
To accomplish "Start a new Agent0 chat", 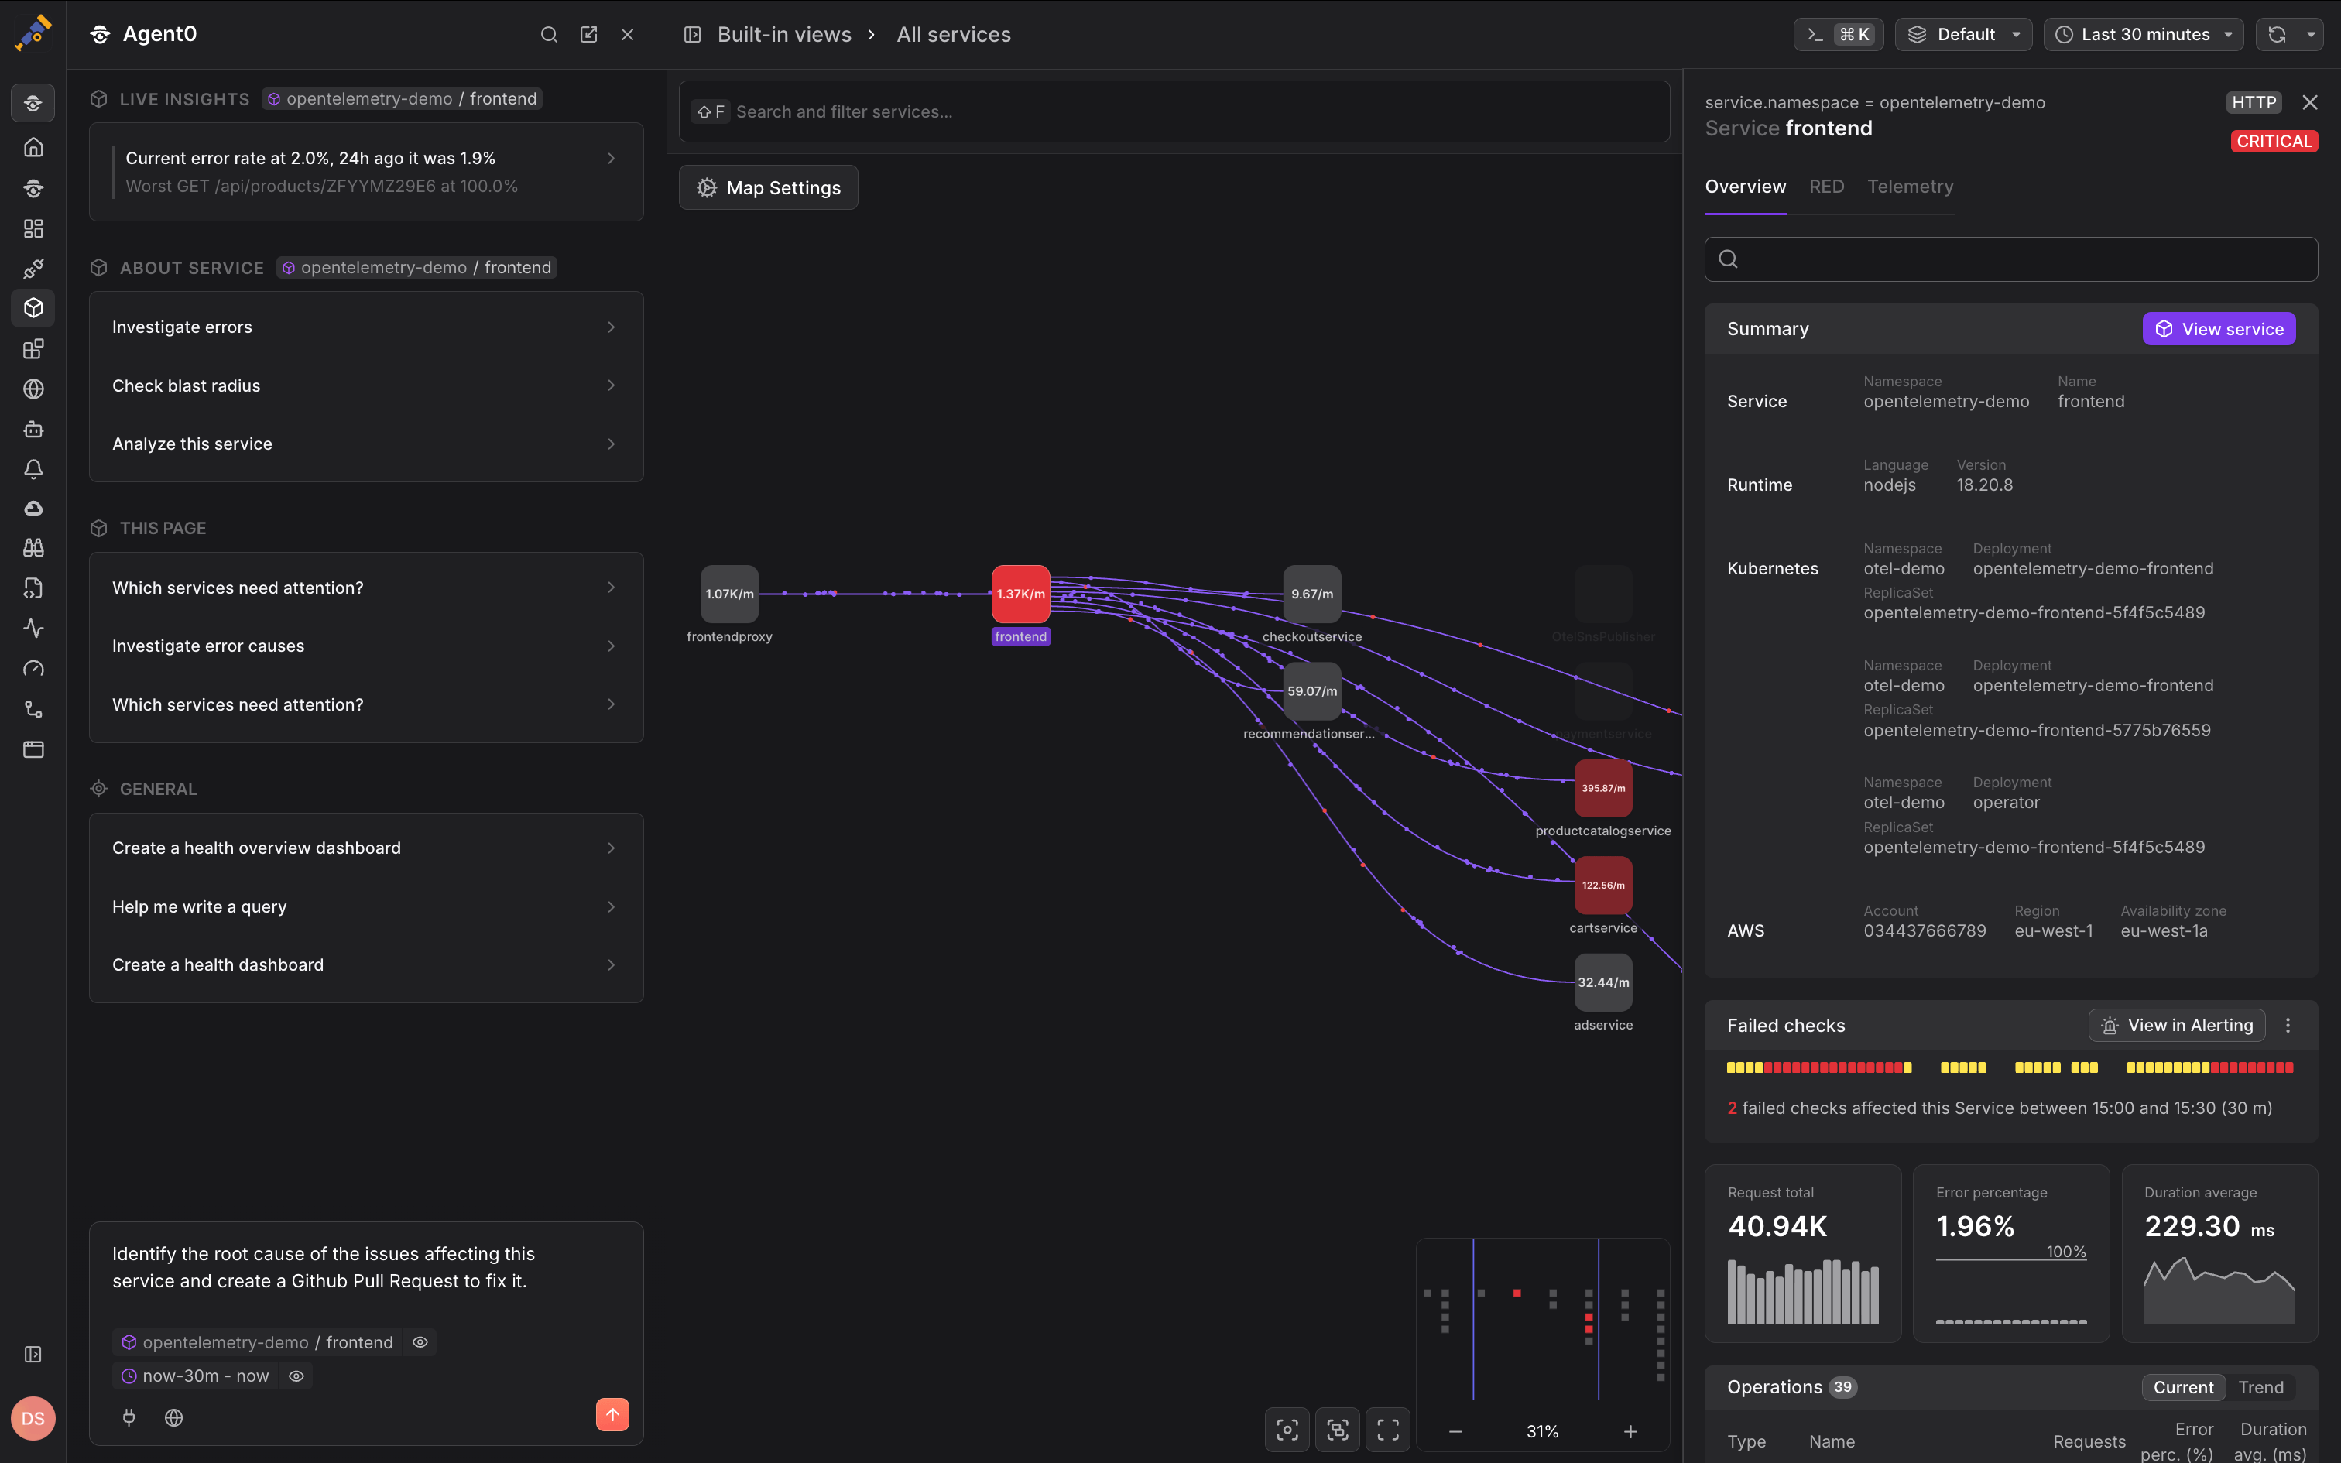I will tap(588, 35).
